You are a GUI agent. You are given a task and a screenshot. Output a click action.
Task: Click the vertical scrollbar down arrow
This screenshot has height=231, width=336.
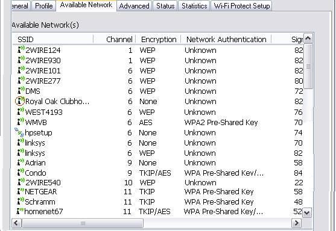tap(307, 212)
